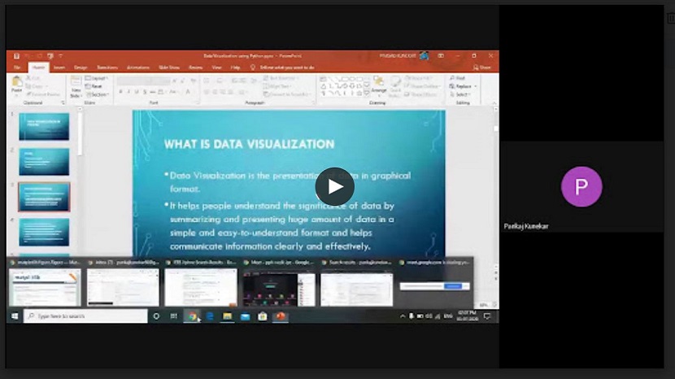Click the Text Direction command
The image size is (675, 379).
(282, 78)
